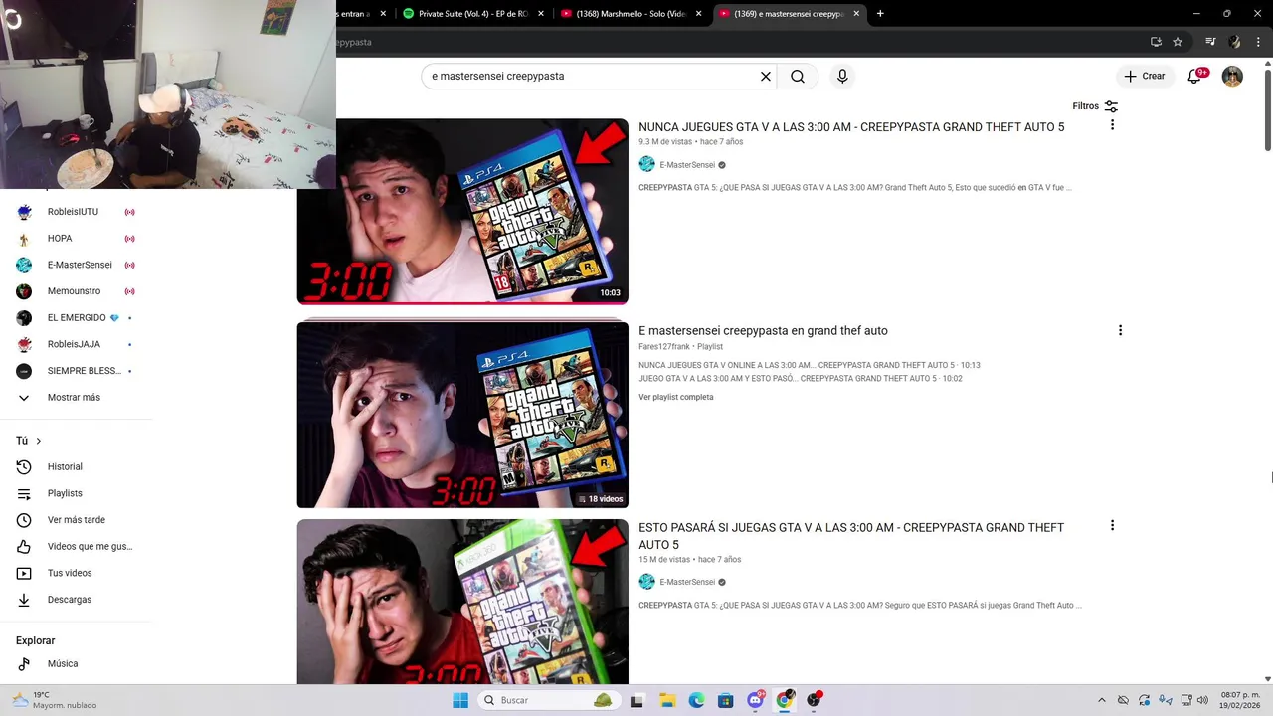This screenshot has height=716, width=1273.
Task: Start voice search with the microphone
Action: click(x=842, y=77)
